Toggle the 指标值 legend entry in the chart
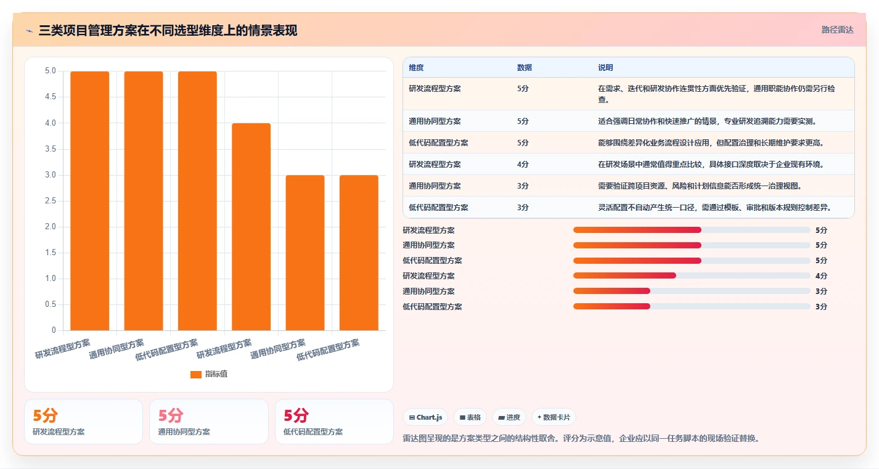 click(209, 374)
